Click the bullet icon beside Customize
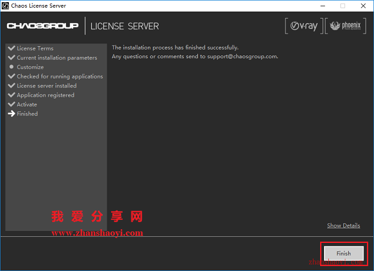 tap(11, 67)
